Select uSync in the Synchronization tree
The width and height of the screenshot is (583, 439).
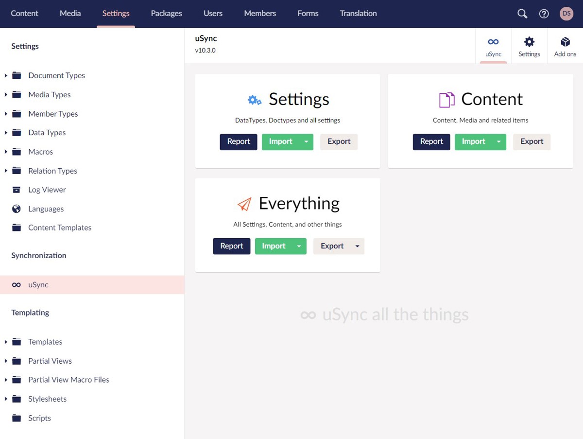pyautogui.click(x=92, y=285)
